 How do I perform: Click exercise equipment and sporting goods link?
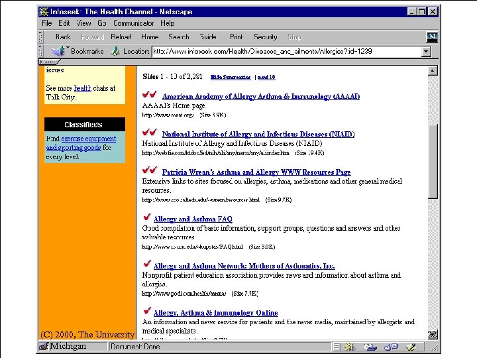81,143
